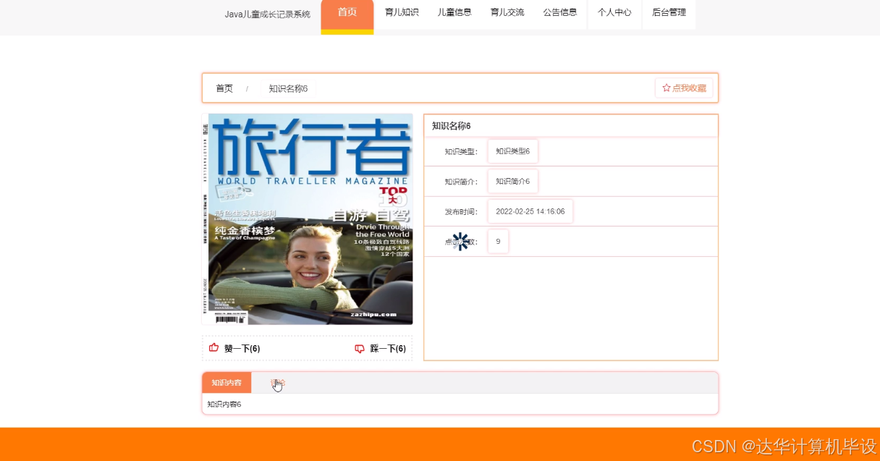Click the 首页 breadcrumb link
The height and width of the screenshot is (461, 880).
click(x=224, y=88)
